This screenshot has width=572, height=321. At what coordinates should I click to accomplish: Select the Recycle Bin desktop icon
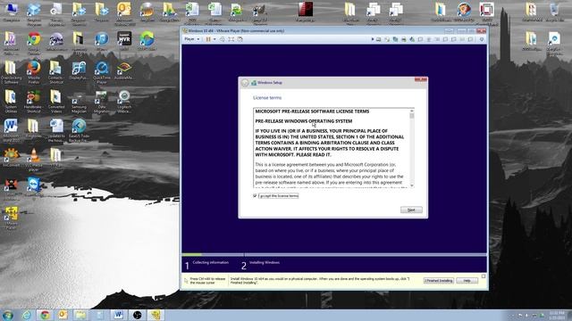point(554,12)
